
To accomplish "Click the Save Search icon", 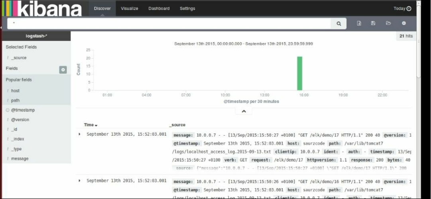I will pos(373,23).
